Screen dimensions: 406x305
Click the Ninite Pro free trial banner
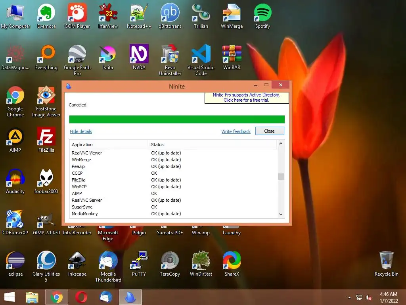247,98
